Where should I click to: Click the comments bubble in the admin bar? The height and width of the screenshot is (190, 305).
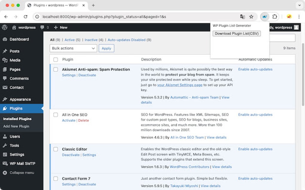click(x=42, y=27)
